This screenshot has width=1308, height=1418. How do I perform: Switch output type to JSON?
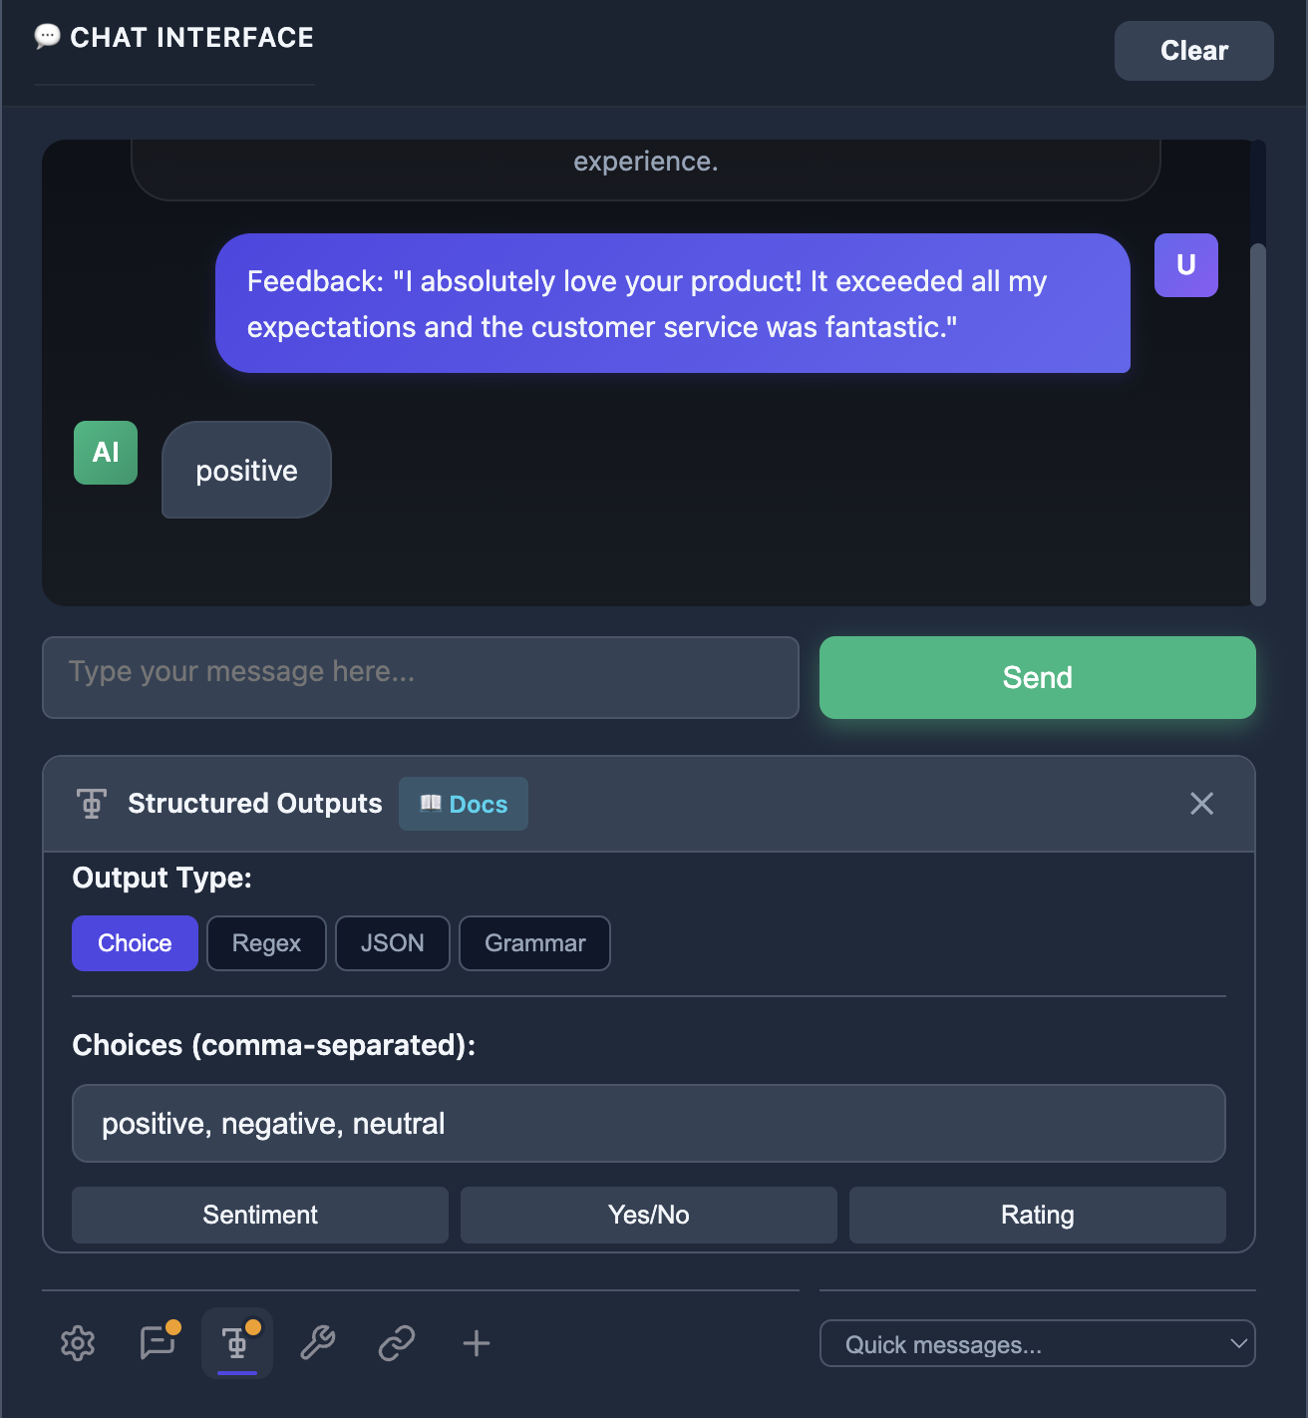click(392, 943)
